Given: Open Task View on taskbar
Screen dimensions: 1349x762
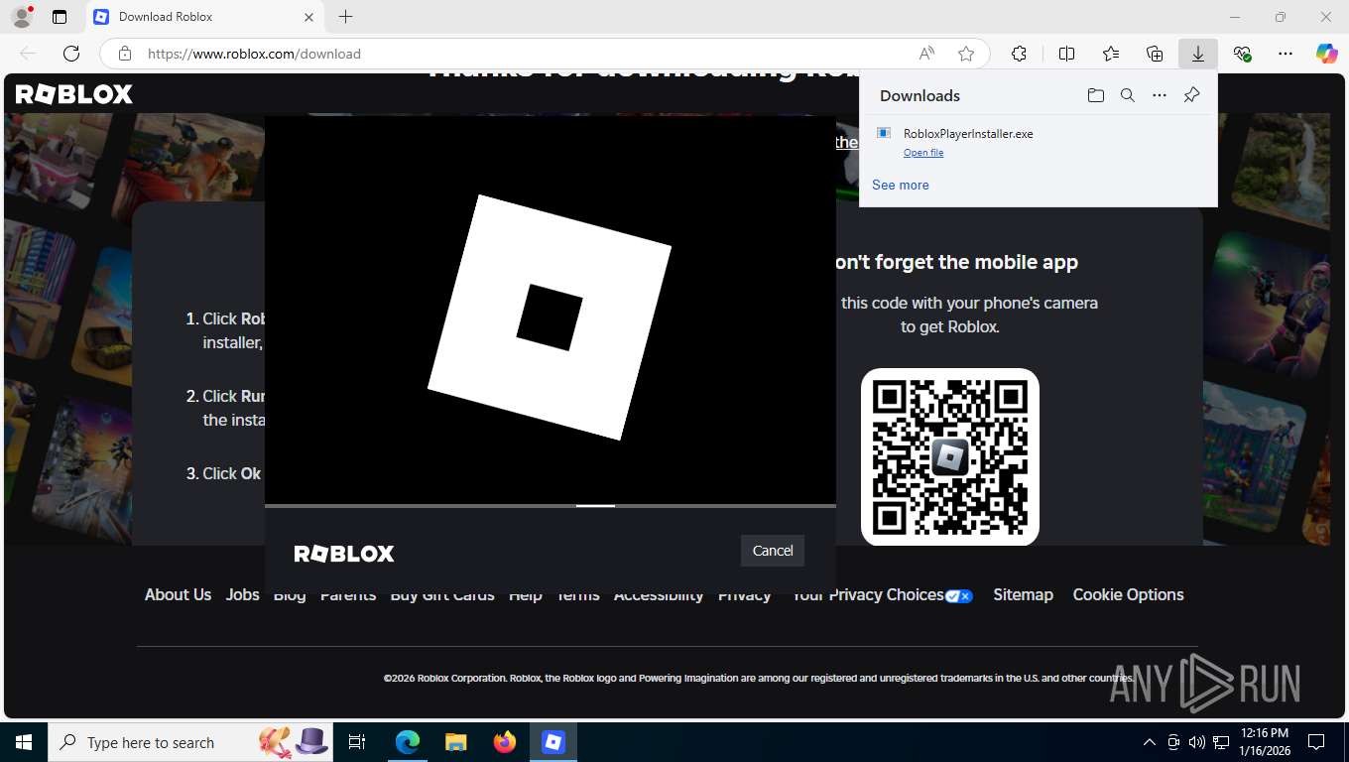Looking at the screenshot, I should tap(357, 742).
